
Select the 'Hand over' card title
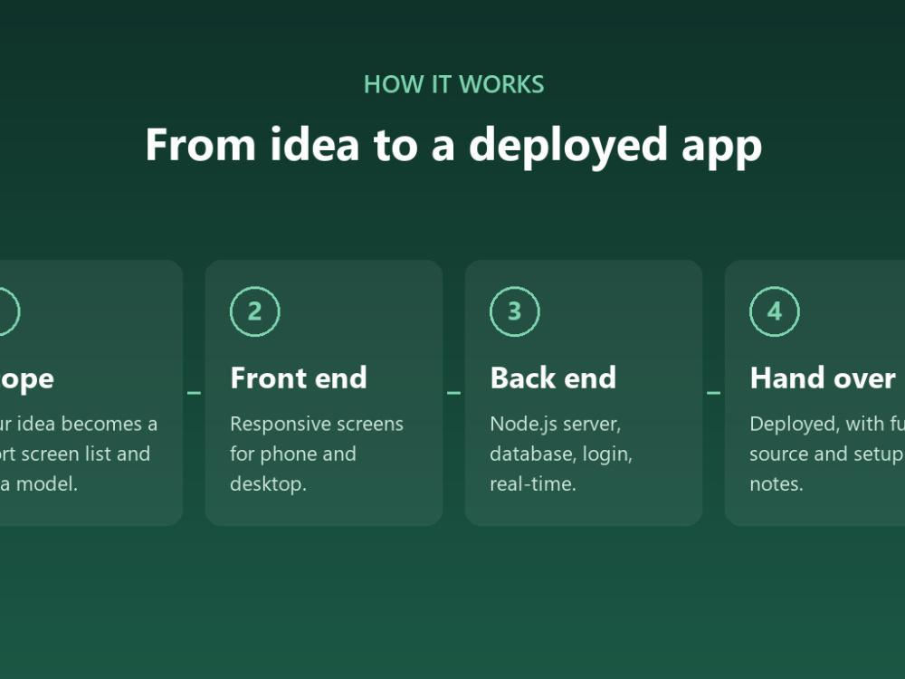pos(823,378)
